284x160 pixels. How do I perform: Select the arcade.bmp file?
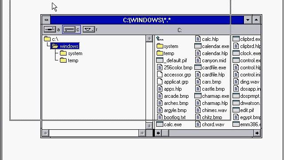coord(173,96)
